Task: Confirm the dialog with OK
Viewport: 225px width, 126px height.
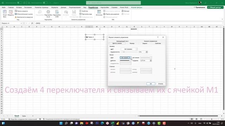Action: click(x=151, y=84)
